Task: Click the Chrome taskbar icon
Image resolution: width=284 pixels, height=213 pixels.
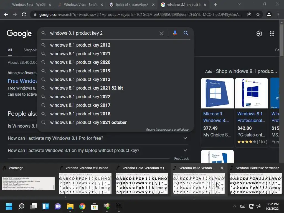Action: (x=82, y=206)
